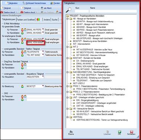Click the 'als Klient' toolbar icon
This screenshot has height=140, width=141.
tap(42, 8)
